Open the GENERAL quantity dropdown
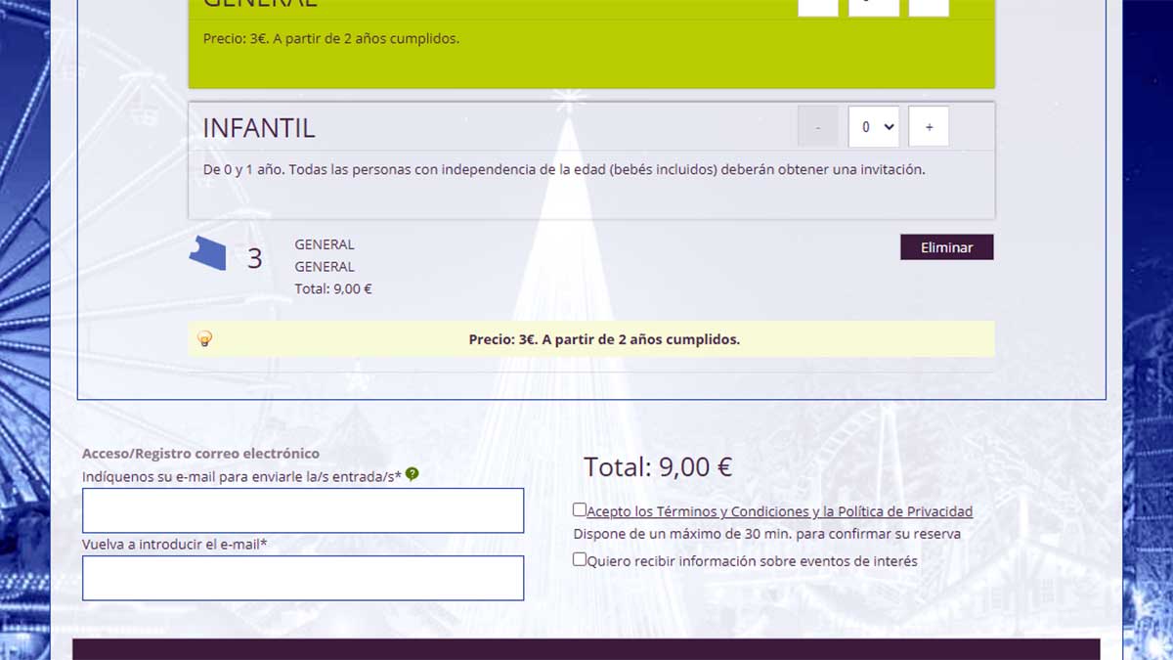The height and width of the screenshot is (660, 1173). pos(873,8)
